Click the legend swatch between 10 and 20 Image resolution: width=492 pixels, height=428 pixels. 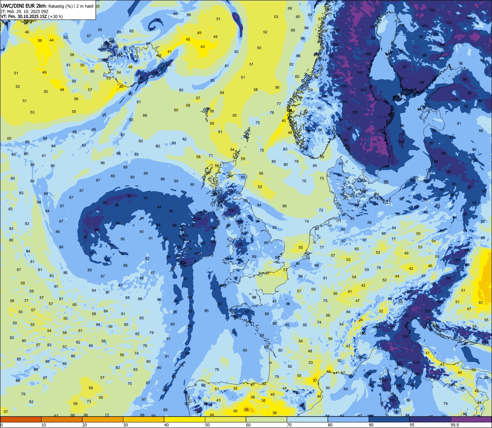[x=61, y=419]
